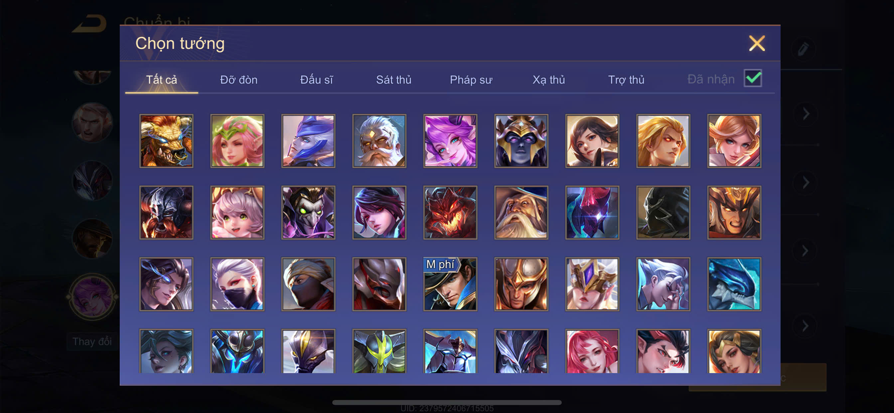894x413 pixels.
Task: Open the 'Trợ thủ' tab
Action: point(626,80)
